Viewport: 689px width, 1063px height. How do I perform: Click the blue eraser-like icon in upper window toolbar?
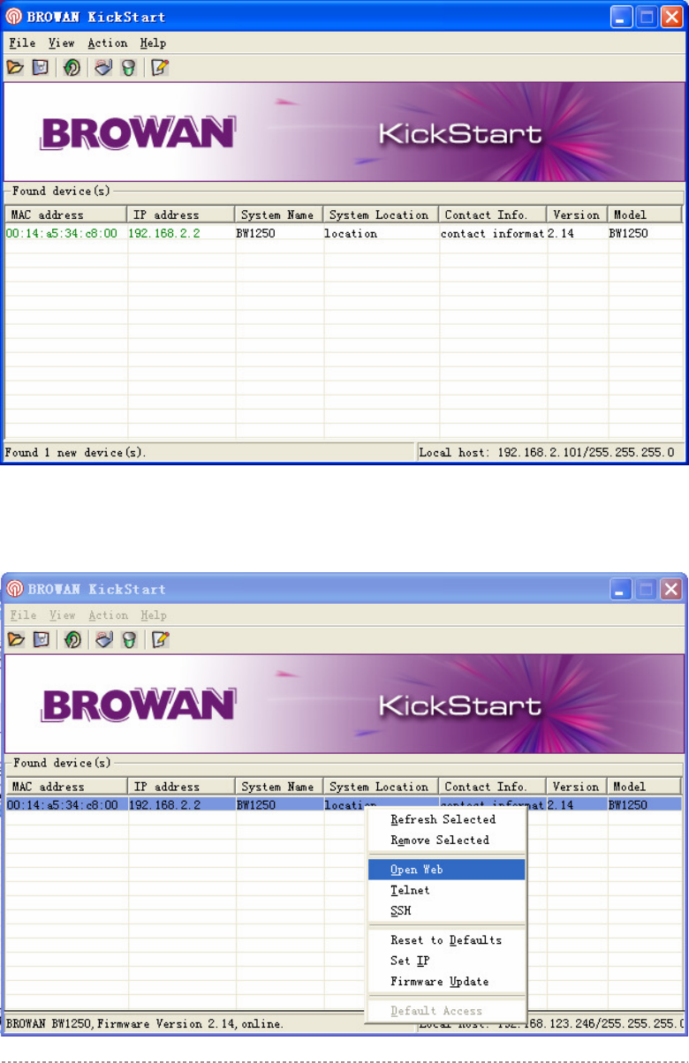[103, 67]
